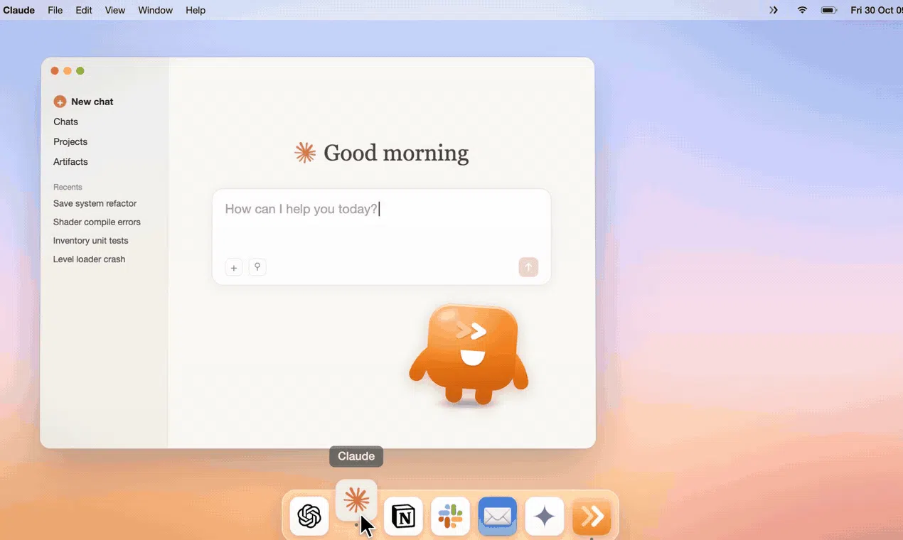Open the Claude app menu
Image resolution: width=903 pixels, height=540 pixels.
coord(18,10)
